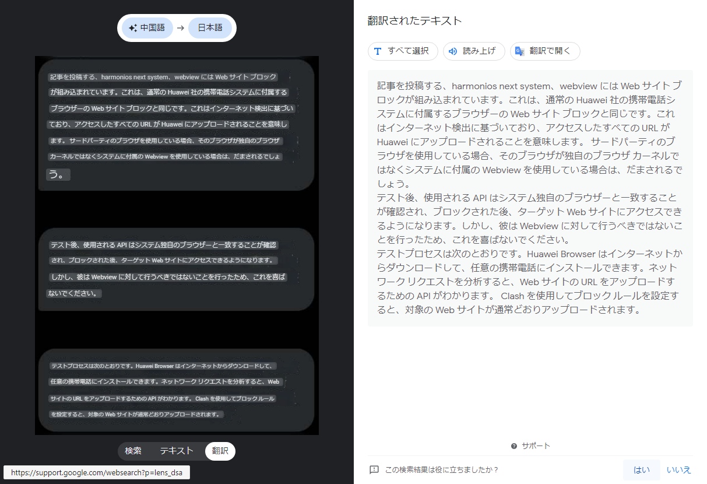Click overlay line を設定すると、対象の Web サイト
Image resolution: width=707 pixels, height=484 pixels.
point(136,415)
